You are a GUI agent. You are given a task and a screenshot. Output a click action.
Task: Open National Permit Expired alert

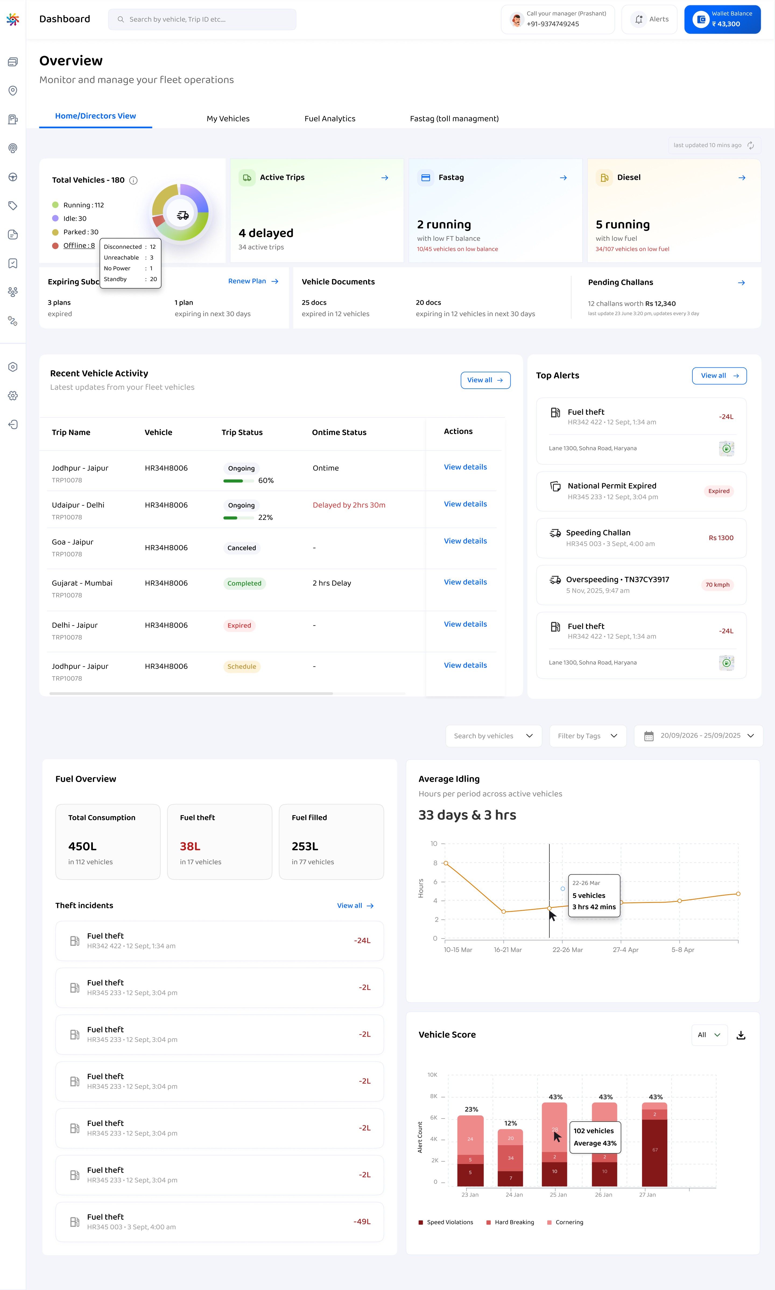[641, 492]
